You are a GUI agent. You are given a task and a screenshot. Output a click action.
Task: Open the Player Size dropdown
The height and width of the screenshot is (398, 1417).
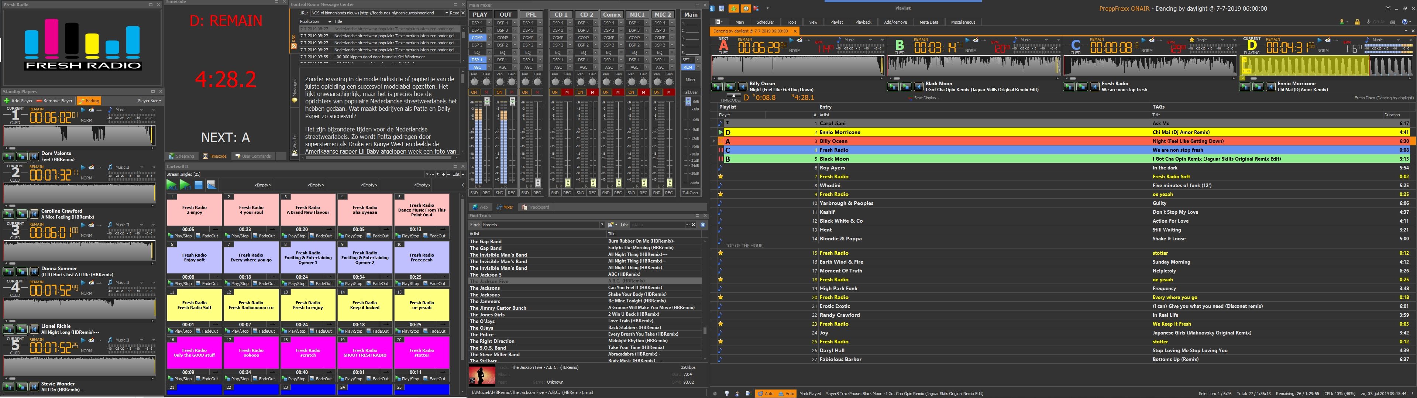(x=149, y=101)
